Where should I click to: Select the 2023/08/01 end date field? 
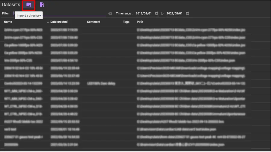[x=175, y=14]
